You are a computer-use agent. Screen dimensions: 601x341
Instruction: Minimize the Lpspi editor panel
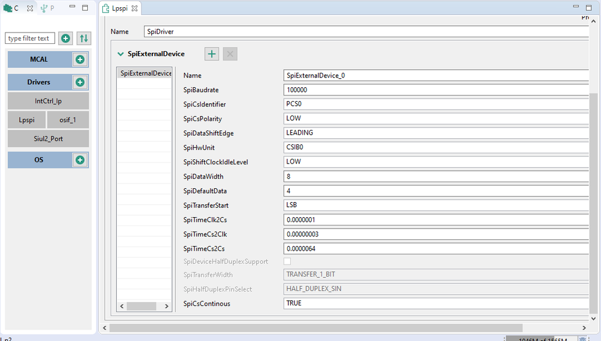click(576, 7)
